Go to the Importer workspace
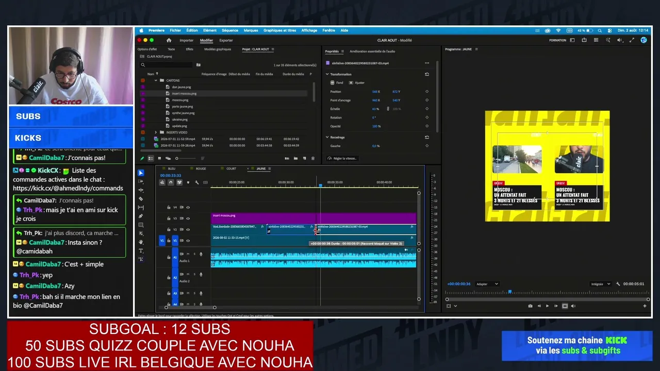Image resolution: width=660 pixels, height=371 pixels. pyautogui.click(x=187, y=40)
